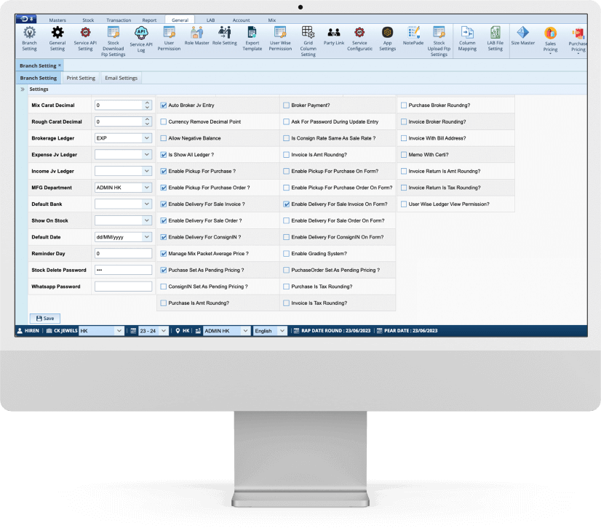The image size is (601, 528).
Task: Open the NotePade icon
Action: click(x=413, y=33)
